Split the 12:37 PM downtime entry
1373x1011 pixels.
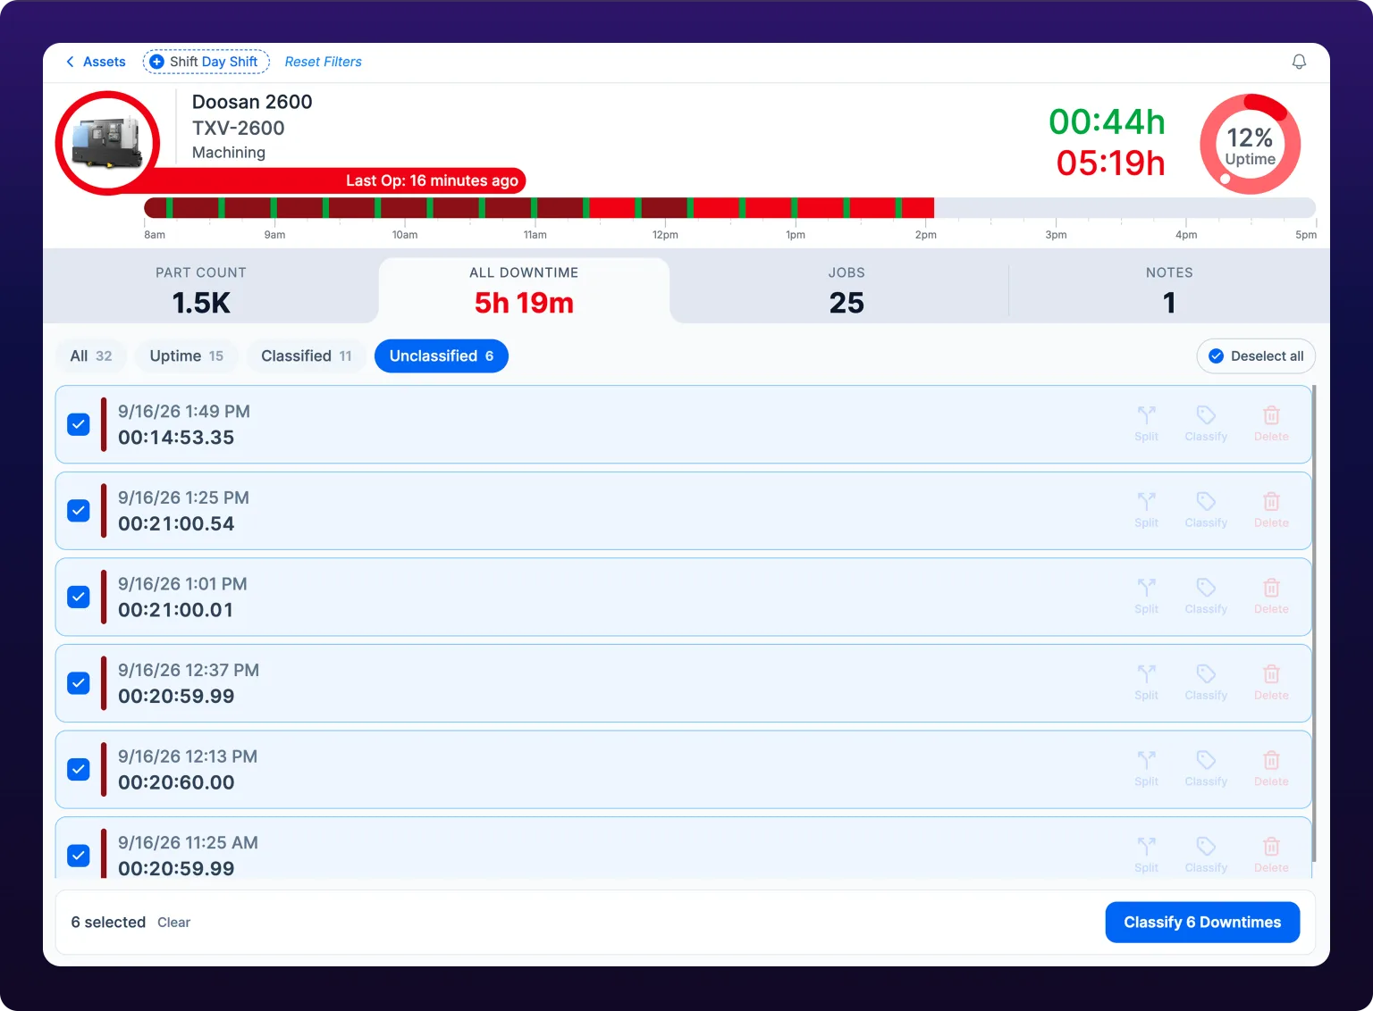coord(1146,682)
